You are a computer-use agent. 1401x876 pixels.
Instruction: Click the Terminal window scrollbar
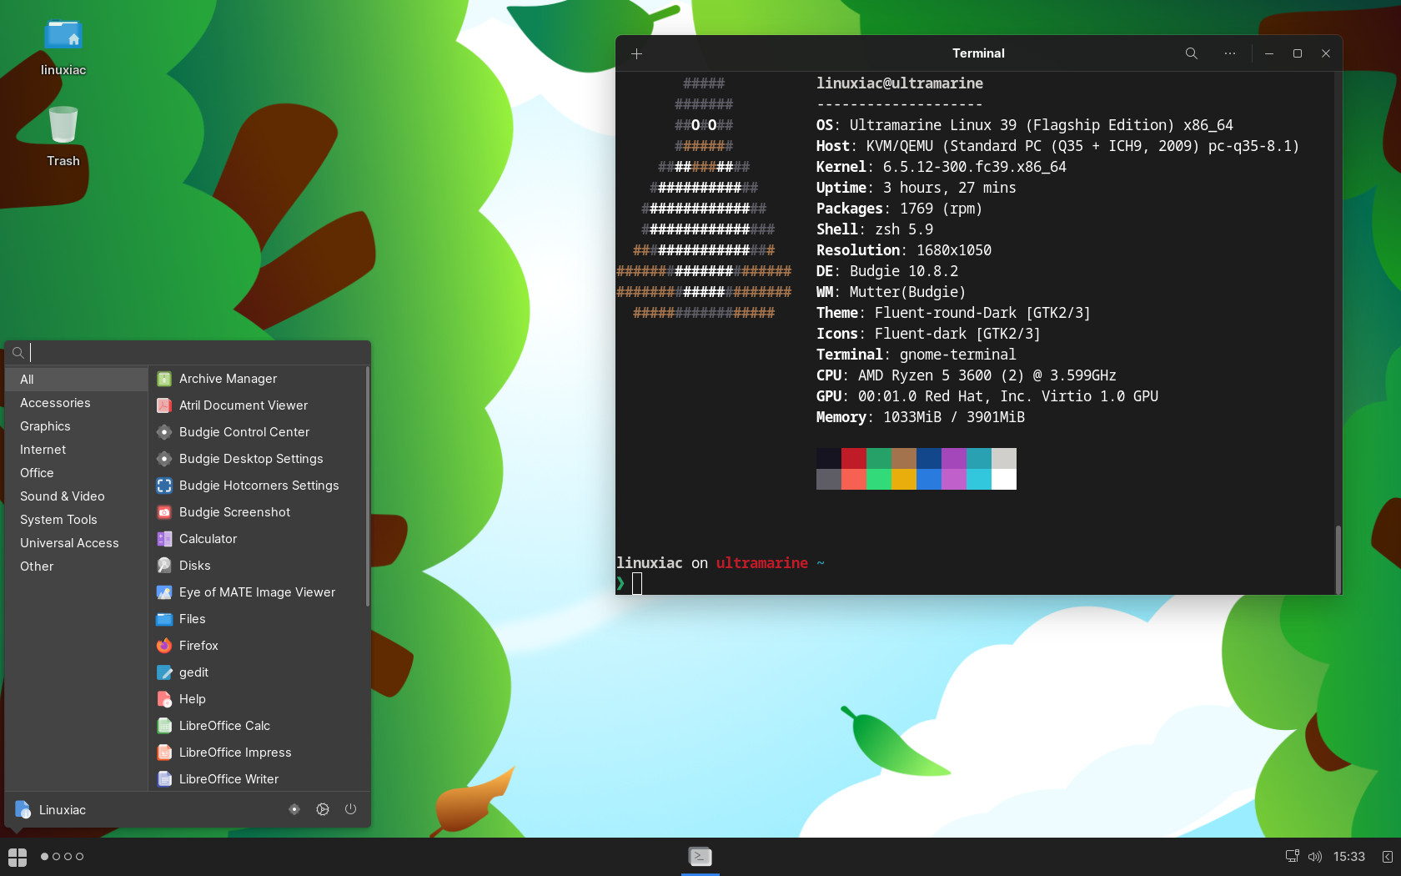(1338, 559)
